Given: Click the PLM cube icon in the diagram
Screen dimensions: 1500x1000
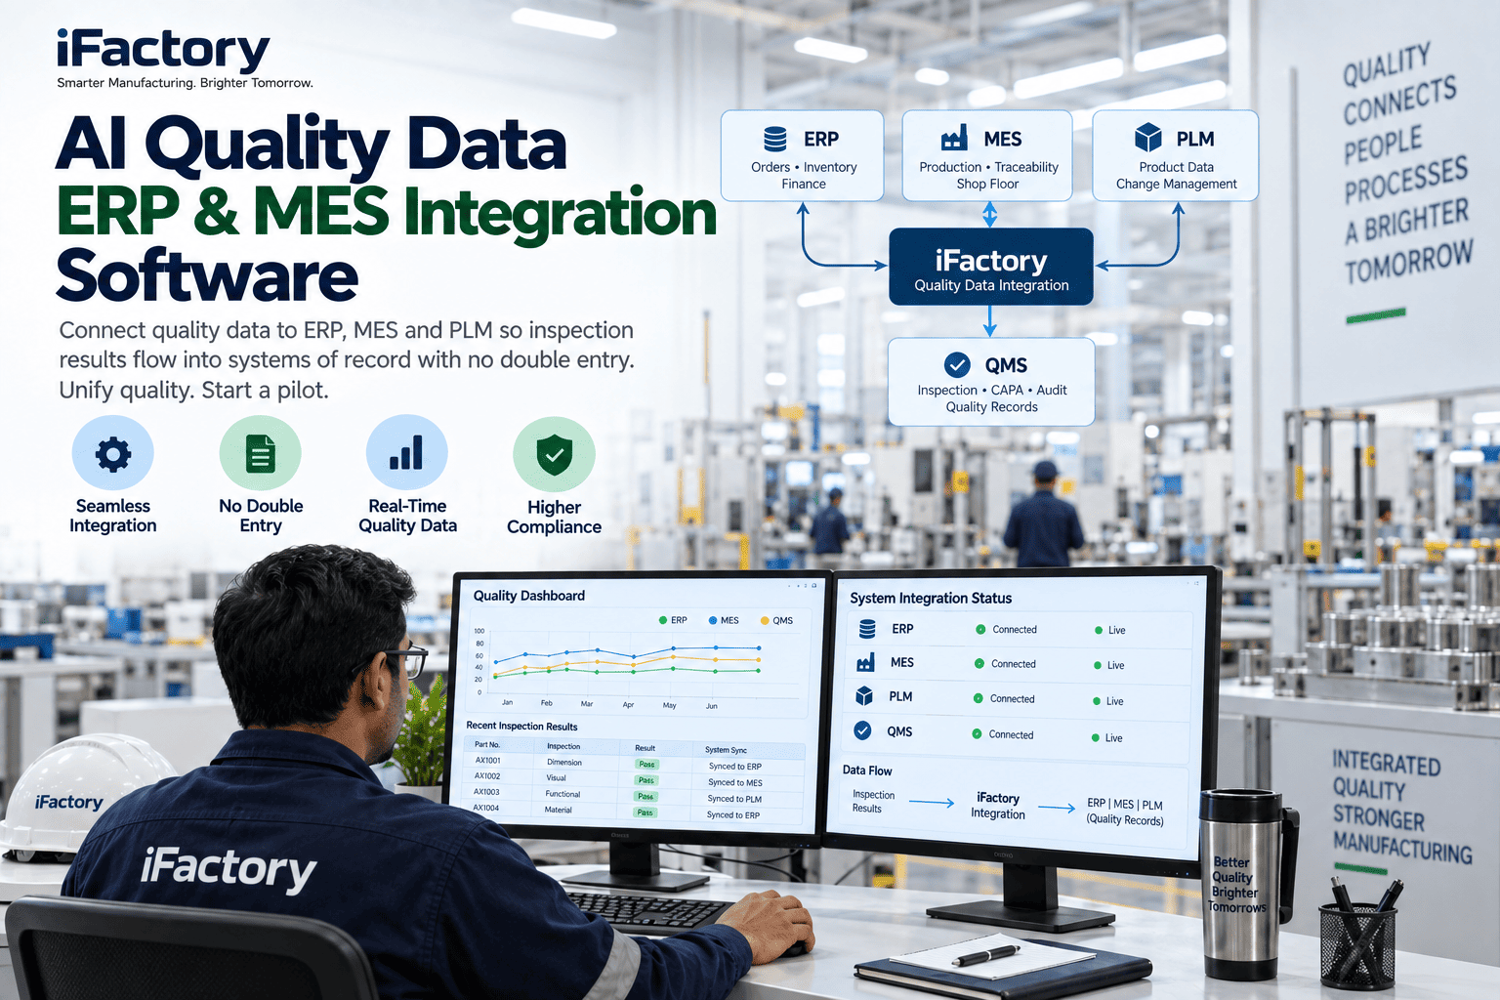Looking at the screenshot, I should 1148,138.
